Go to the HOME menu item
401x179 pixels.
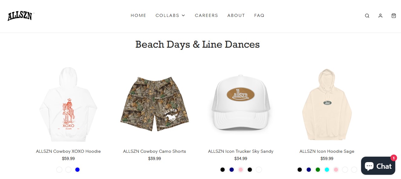pyautogui.click(x=138, y=15)
